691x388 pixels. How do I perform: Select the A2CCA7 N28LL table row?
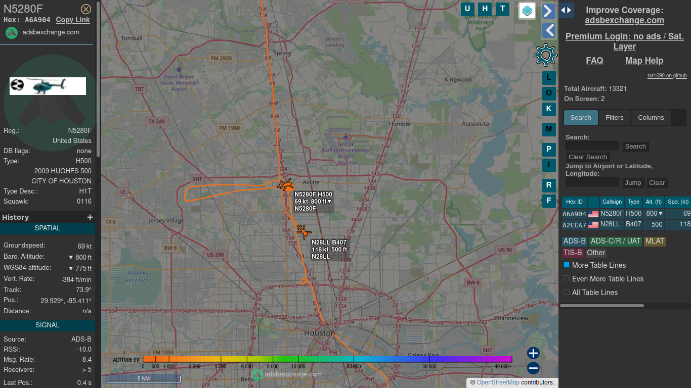626,225
